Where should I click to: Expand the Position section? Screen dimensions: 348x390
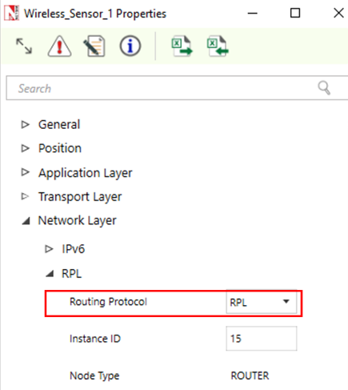point(26,148)
